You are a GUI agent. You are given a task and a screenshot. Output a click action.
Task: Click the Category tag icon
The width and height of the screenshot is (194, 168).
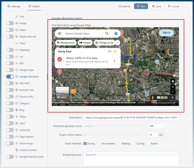(17, 103)
